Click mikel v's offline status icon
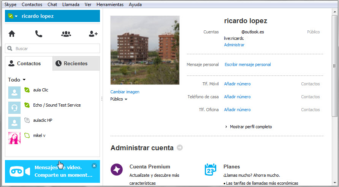Screen dimensions: 339x187 point(27,135)
